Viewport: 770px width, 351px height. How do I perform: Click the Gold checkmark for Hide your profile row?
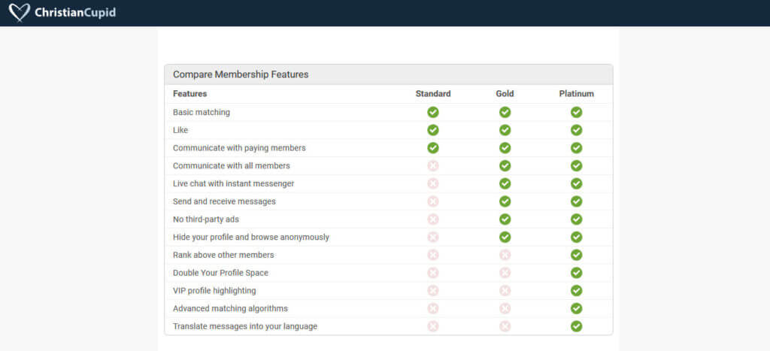[505, 237]
